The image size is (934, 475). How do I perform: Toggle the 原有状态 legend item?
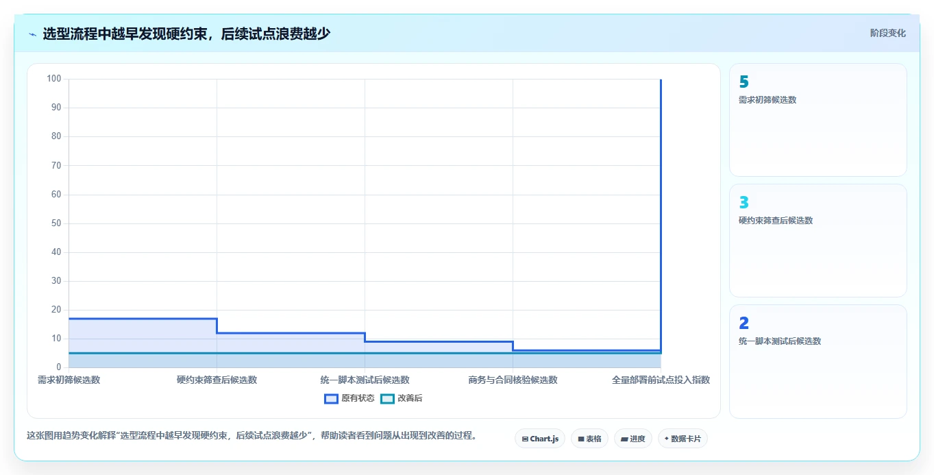pyautogui.click(x=349, y=398)
